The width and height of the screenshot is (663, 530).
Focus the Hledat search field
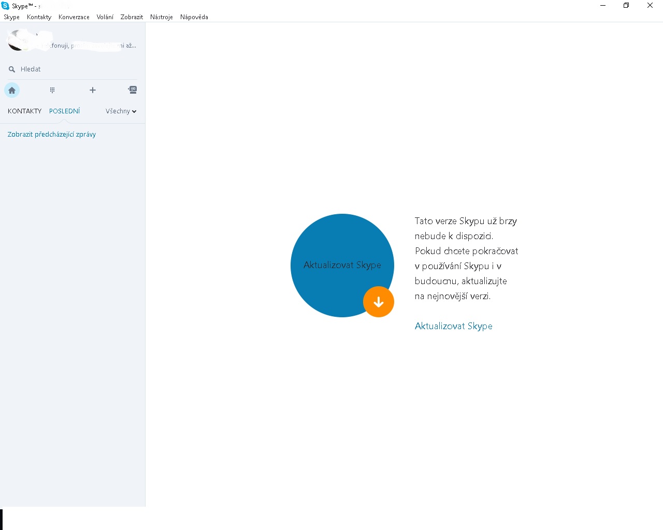[x=73, y=69]
